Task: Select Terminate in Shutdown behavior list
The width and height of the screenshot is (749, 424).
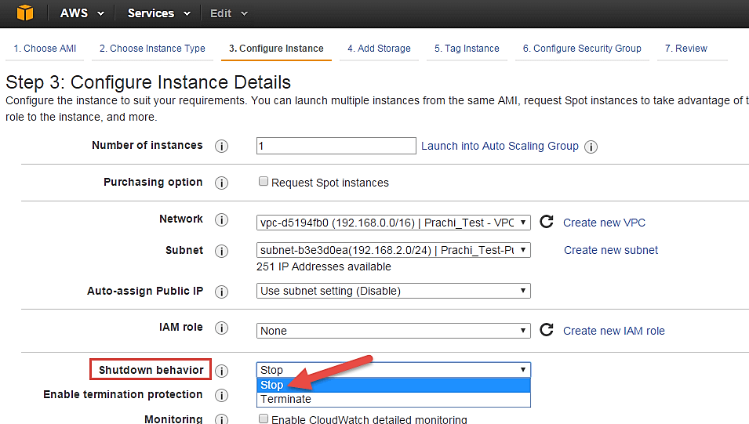Action: tap(286, 399)
